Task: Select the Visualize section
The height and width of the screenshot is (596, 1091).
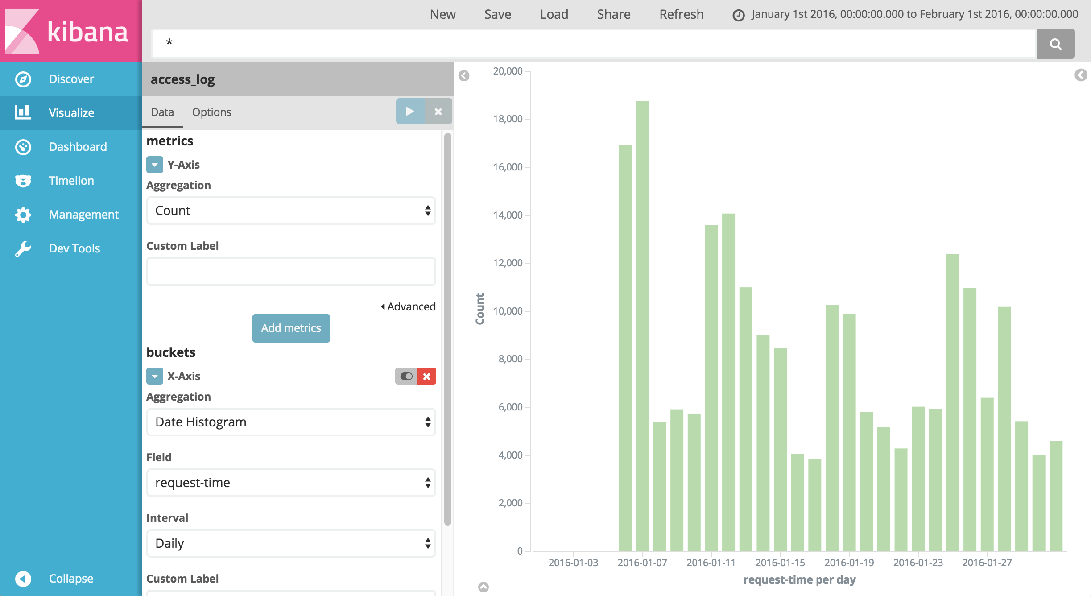Action: pyautogui.click(x=71, y=113)
